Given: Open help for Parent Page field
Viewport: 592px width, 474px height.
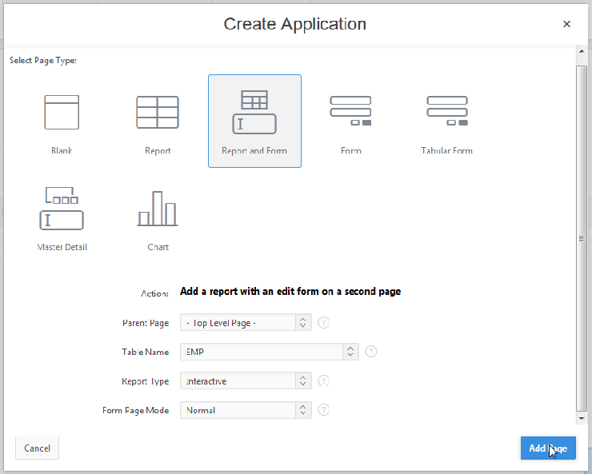Looking at the screenshot, I should 323,322.
